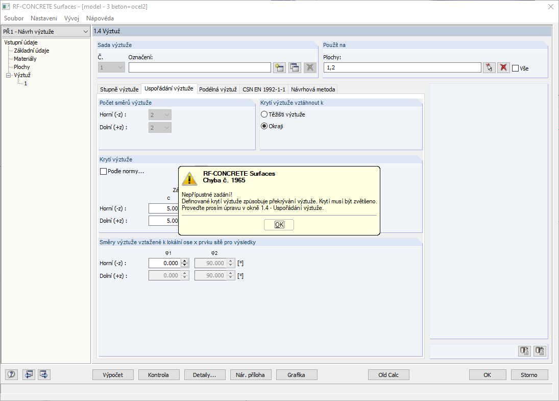The width and height of the screenshot is (559, 401).
Task: Decrease Horní φ1 angle with down spinner
Action: click(x=185, y=266)
